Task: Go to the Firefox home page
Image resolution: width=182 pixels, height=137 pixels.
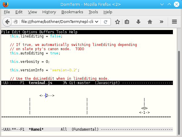Action: 150,22
